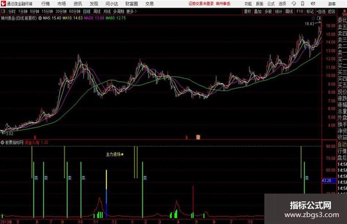This screenshot has height=224, width=347.
Task: Open the 财富圈 menu
Action: pyautogui.click(x=131, y=4)
